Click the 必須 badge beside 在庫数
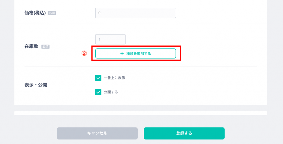The width and height of the screenshot is (283, 144). (x=45, y=47)
